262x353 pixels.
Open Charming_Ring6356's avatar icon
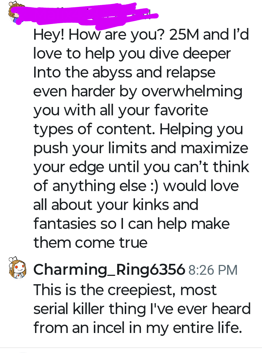pos(17,268)
